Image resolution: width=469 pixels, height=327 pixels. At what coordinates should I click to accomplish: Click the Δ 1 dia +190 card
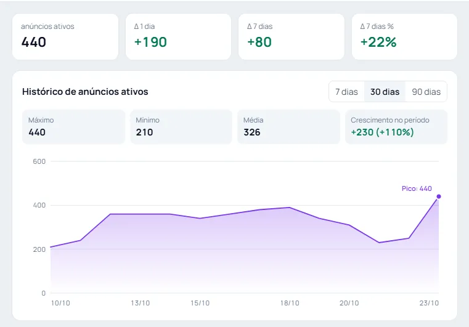click(178, 36)
